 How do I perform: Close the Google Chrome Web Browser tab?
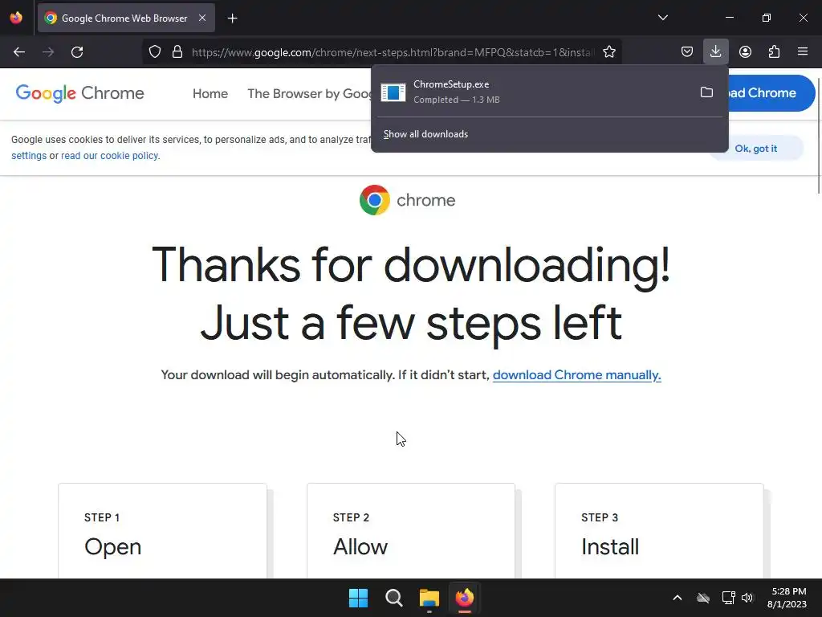click(202, 18)
